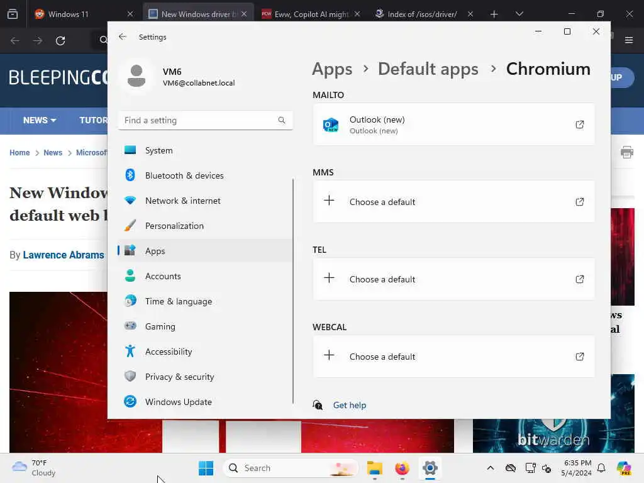The height and width of the screenshot is (483, 644).
Task: Click the plus icon in the MMS row
Action: [329, 201]
